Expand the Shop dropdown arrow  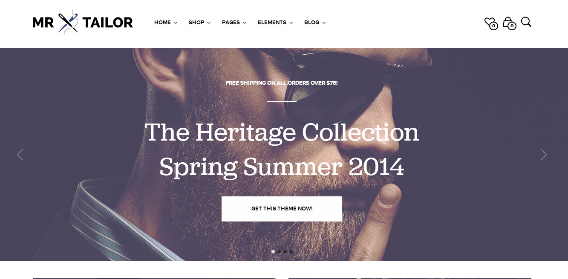[x=209, y=23]
